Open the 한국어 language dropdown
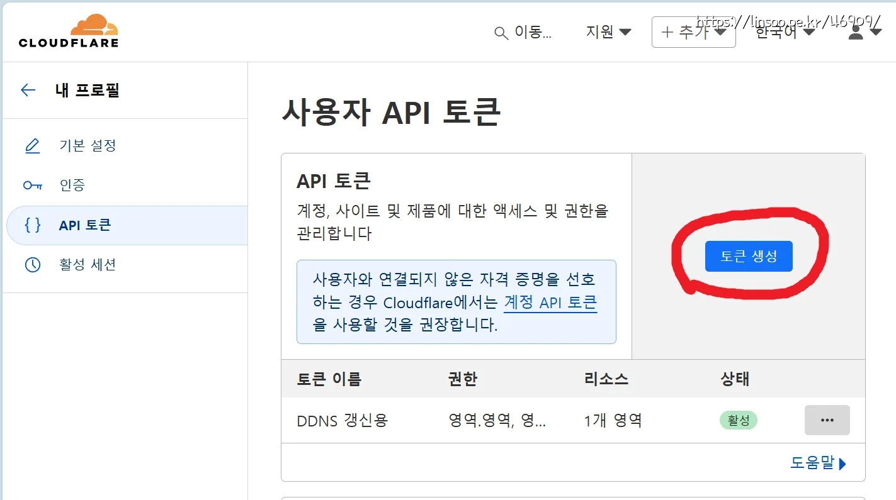Screen dimensions: 896x500 785,32
